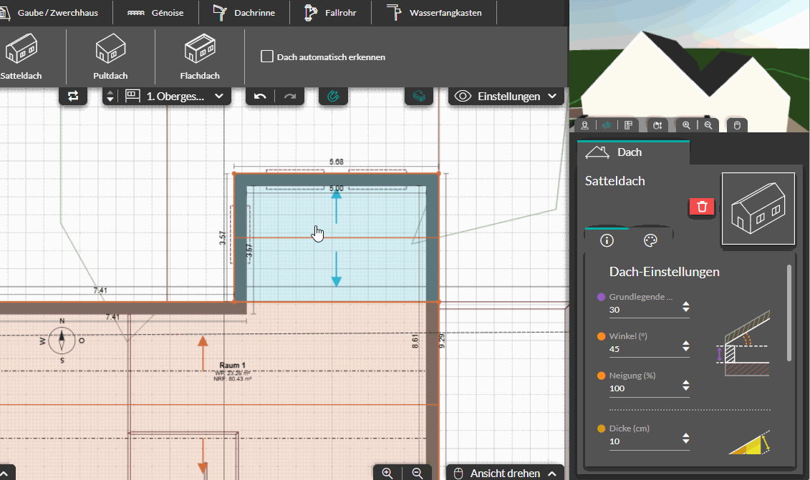
Task: Click the 5.68 dimension label
Action: click(x=337, y=162)
